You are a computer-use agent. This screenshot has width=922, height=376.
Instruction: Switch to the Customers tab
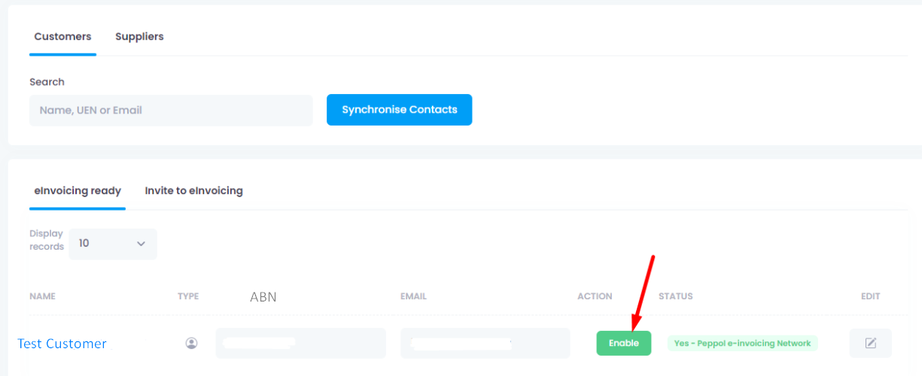tap(62, 36)
